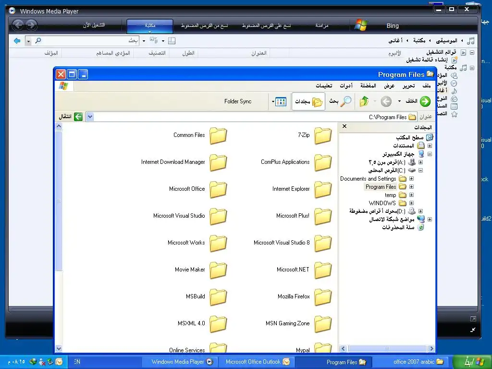492x369 pixels.
Task: Select the Microsoft Plus! folder icon
Action: point(323,217)
